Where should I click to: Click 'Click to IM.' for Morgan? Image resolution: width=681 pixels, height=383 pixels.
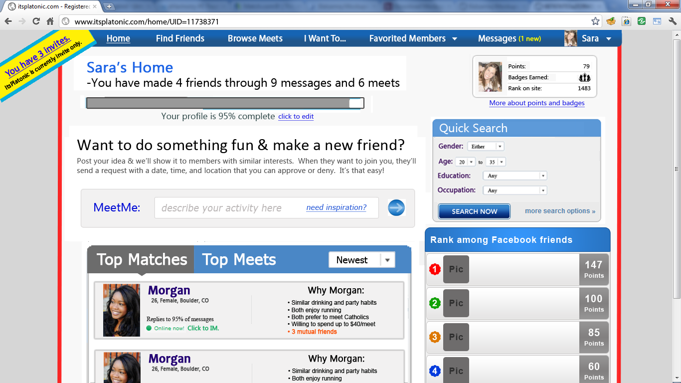[203, 328]
